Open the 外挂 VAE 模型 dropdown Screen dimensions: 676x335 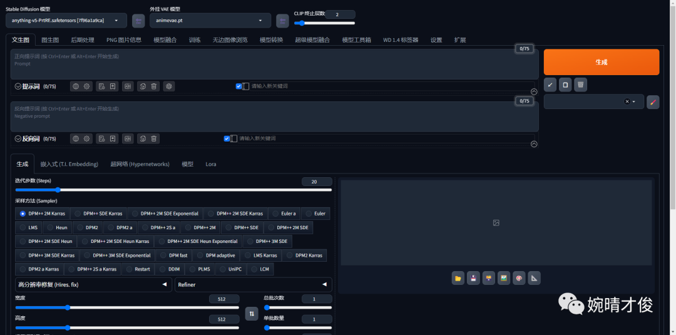[x=210, y=20]
